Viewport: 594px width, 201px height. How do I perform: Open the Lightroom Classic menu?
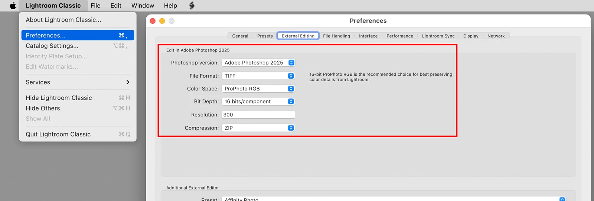pyautogui.click(x=53, y=6)
